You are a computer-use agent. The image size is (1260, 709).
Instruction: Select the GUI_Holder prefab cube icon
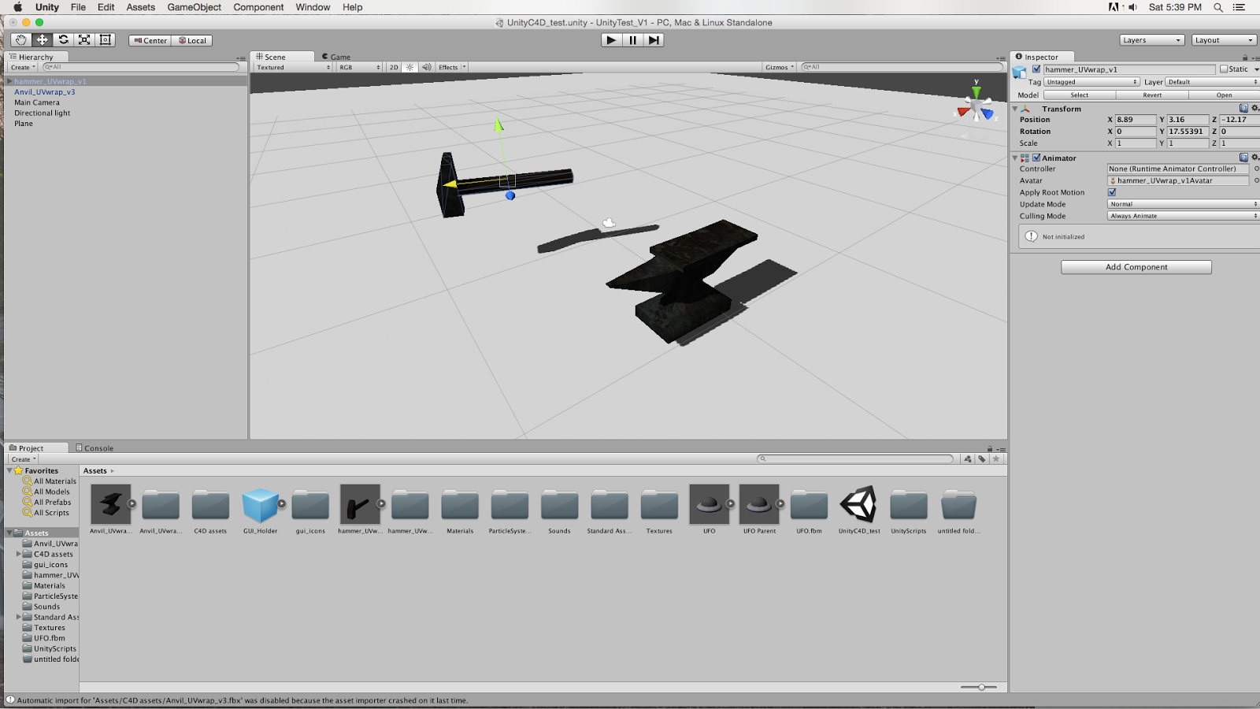point(261,505)
